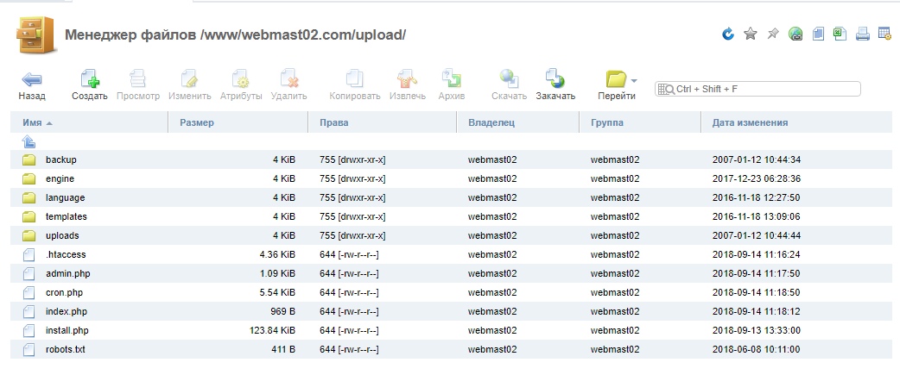Select the .htaccess file entry
The width and height of the screenshot is (900, 375).
point(65,254)
